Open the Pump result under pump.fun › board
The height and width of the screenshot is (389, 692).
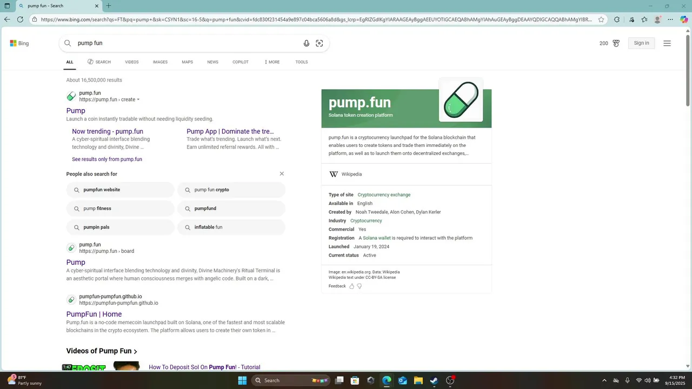point(76,263)
